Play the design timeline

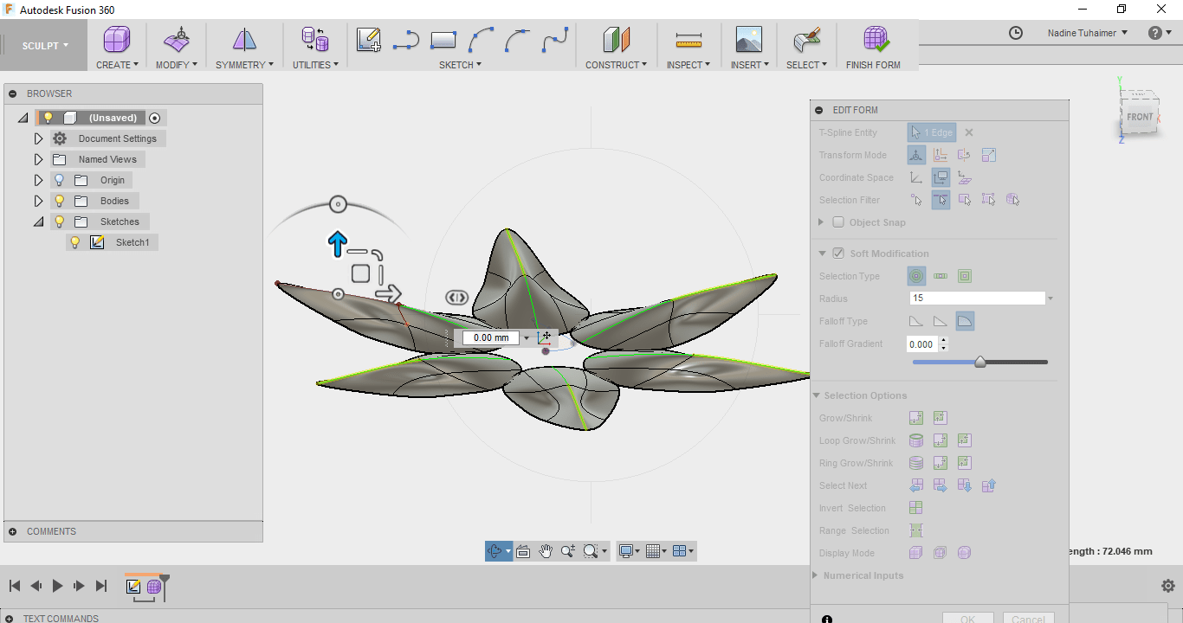point(57,586)
